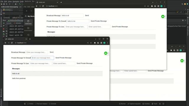
Task: Open Postman History sidebar icon
Action: click(x=28, y=35)
